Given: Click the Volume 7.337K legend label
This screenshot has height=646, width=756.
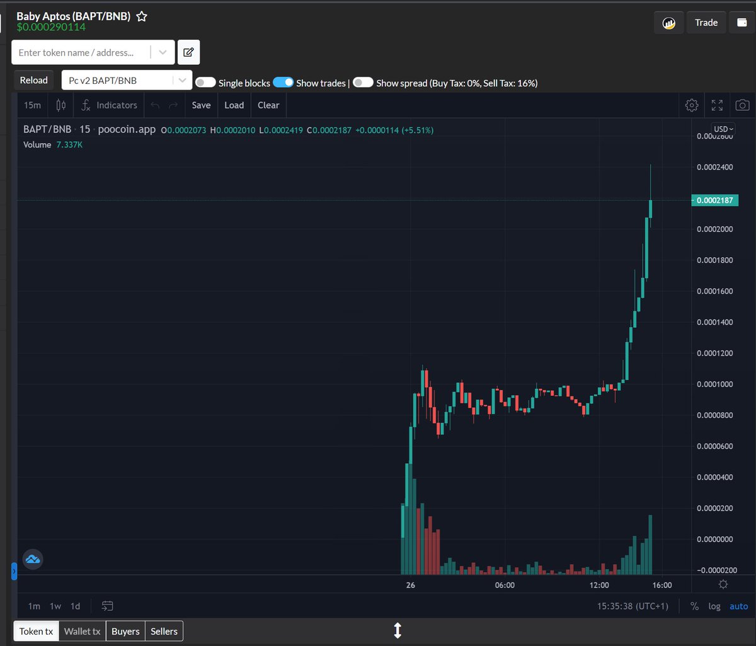Looking at the screenshot, I should [x=53, y=144].
